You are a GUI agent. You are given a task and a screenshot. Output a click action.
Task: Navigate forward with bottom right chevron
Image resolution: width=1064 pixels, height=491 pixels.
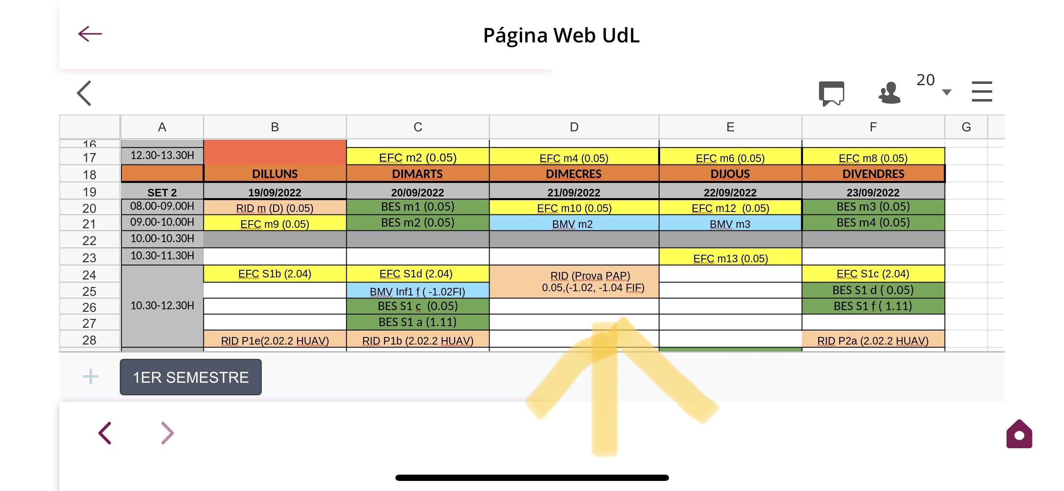[167, 433]
